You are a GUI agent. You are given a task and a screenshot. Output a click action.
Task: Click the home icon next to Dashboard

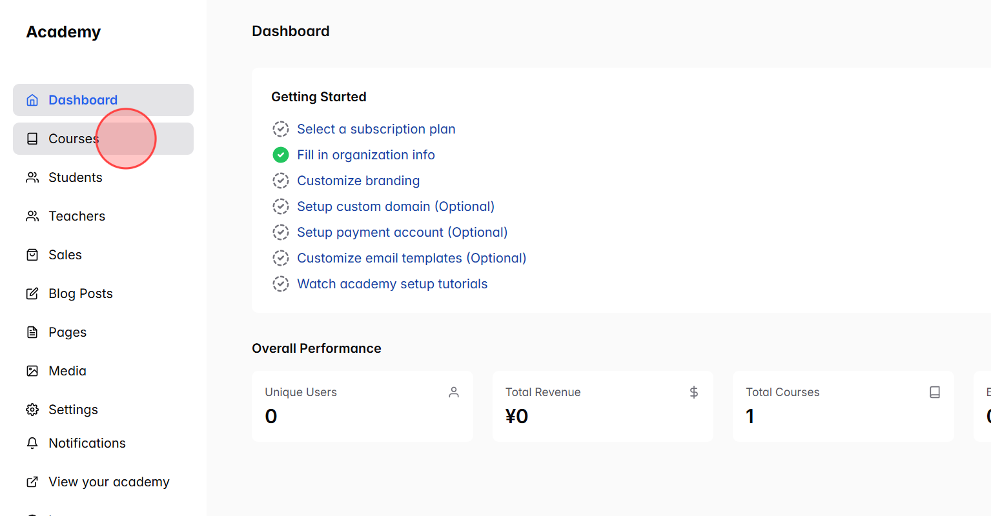tap(32, 100)
